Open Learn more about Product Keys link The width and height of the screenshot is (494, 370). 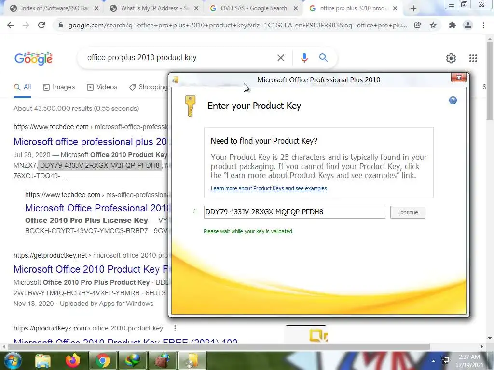click(269, 188)
